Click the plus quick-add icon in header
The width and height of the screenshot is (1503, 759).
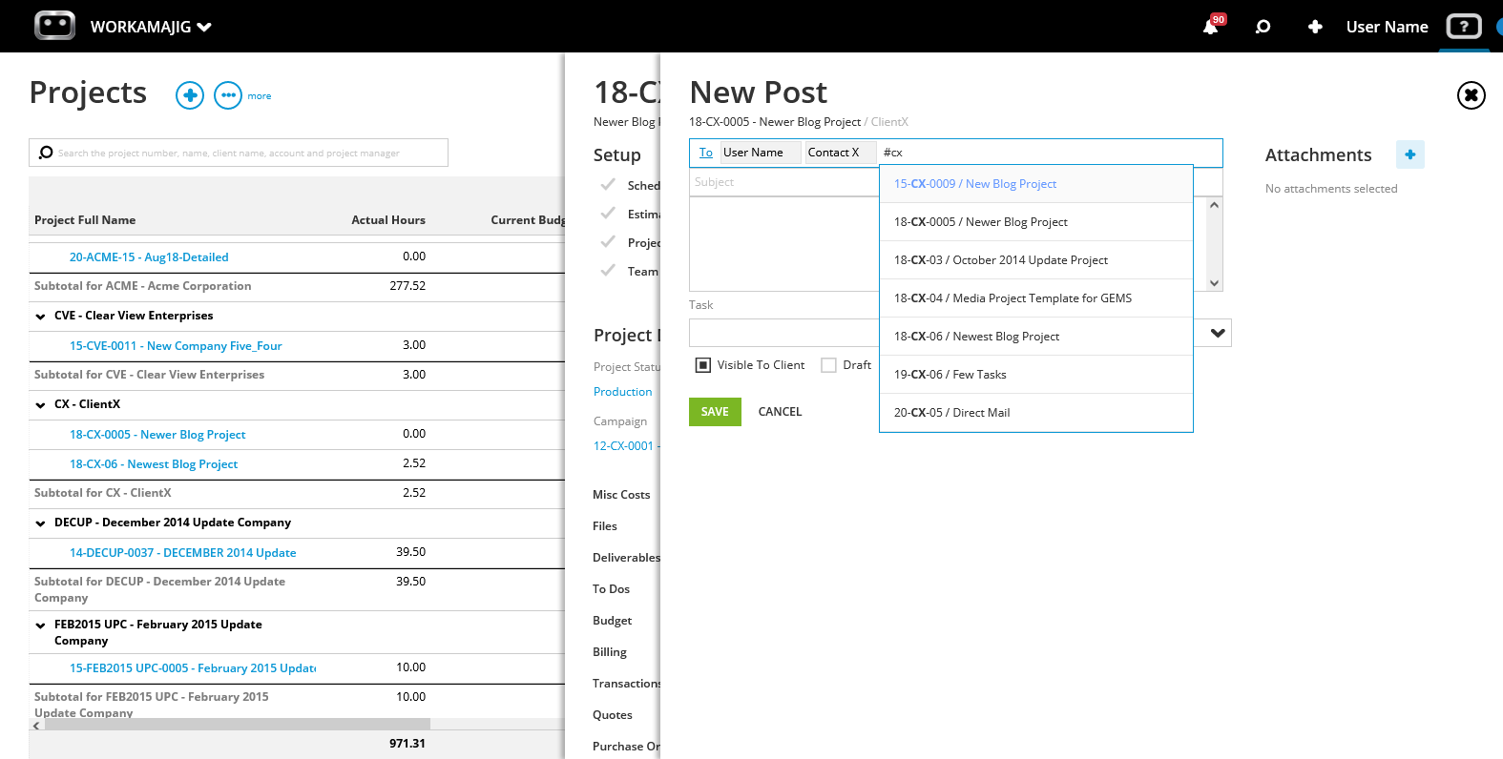[1315, 27]
